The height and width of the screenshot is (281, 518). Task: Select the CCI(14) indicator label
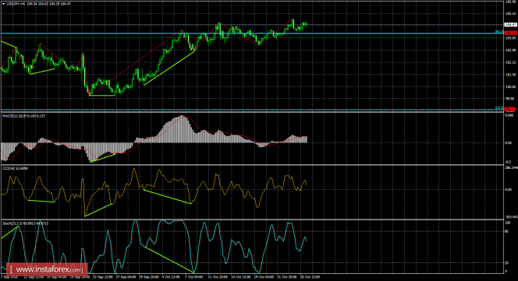pos(9,169)
